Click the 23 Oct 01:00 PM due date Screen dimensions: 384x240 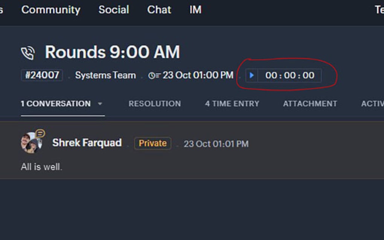198,75
